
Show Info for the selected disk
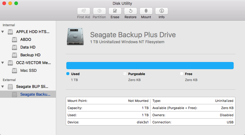(162, 11)
